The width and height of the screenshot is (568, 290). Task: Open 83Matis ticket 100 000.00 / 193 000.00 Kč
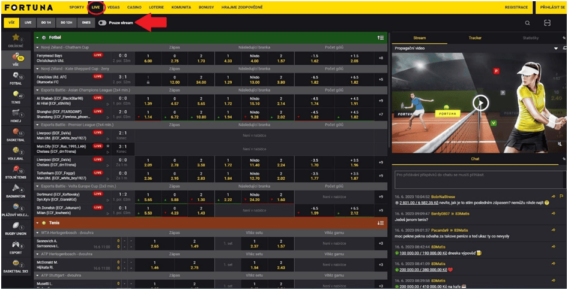(x=423, y=253)
